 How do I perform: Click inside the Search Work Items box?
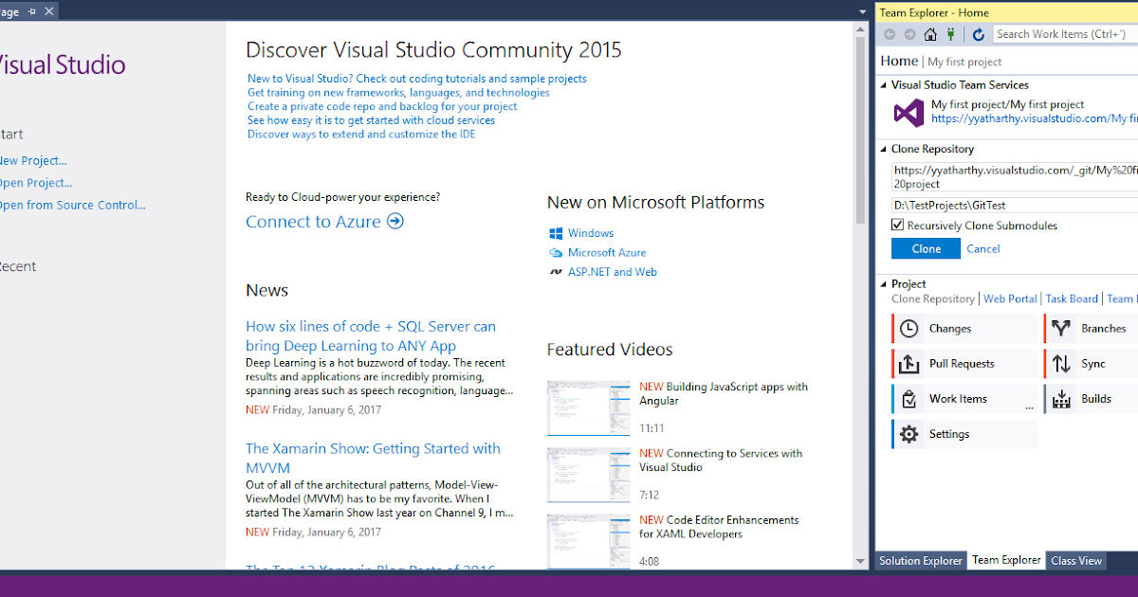pos(1060,33)
